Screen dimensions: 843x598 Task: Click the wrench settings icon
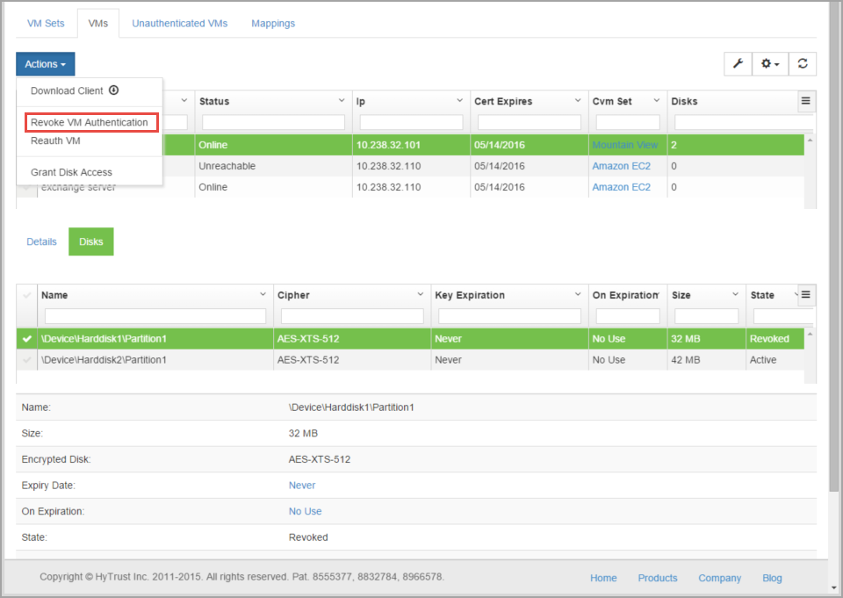(738, 64)
